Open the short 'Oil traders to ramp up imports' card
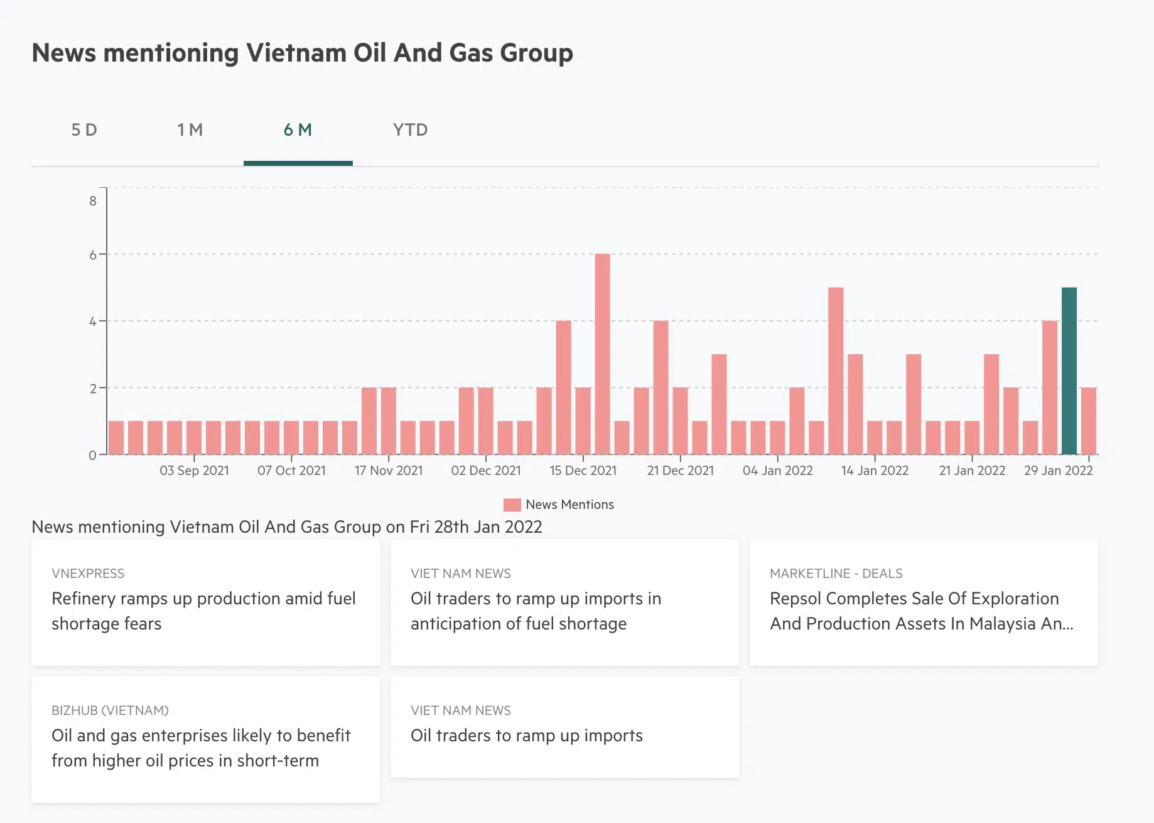Image resolution: width=1154 pixels, height=823 pixels. tap(526, 736)
